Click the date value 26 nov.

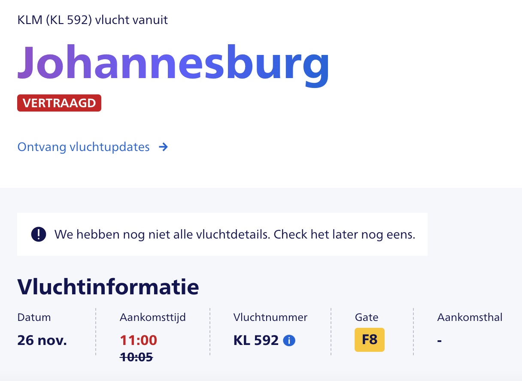pyautogui.click(x=42, y=340)
